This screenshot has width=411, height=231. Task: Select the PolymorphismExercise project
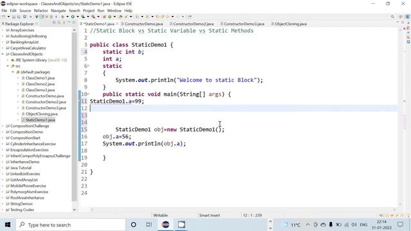click(x=29, y=192)
